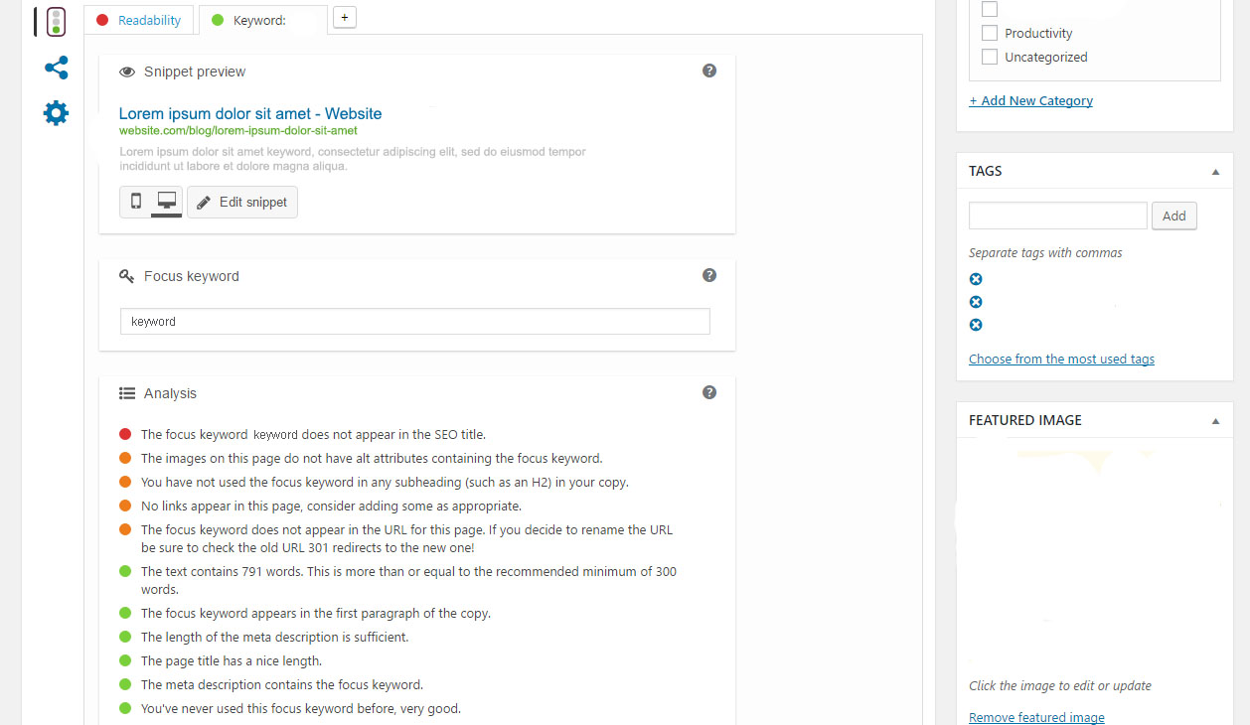Click the Analysis help question mark icon

coord(709,392)
